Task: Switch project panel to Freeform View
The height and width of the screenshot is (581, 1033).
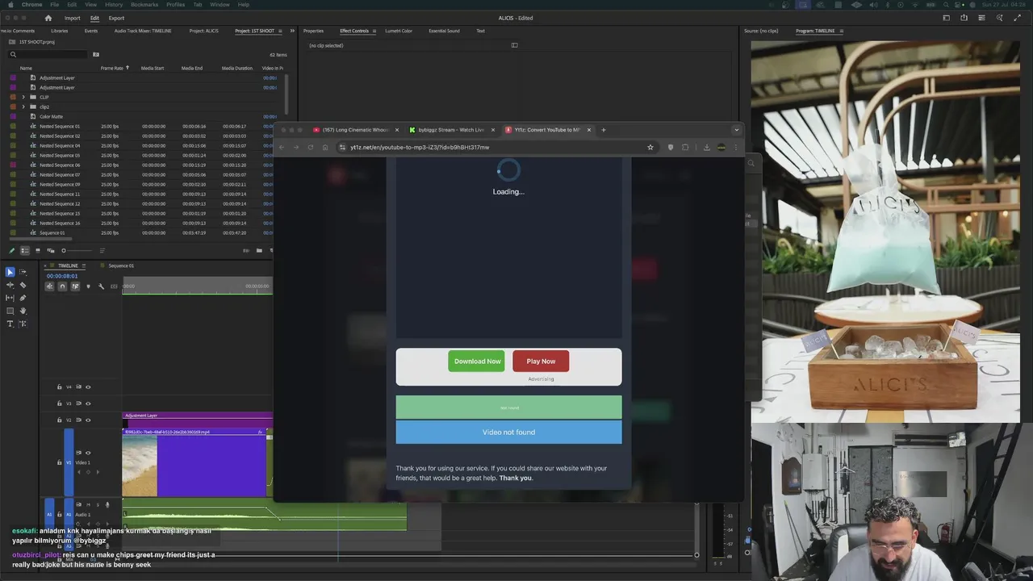Action: [51, 251]
